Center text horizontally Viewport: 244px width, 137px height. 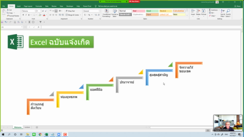[x=53, y=15]
